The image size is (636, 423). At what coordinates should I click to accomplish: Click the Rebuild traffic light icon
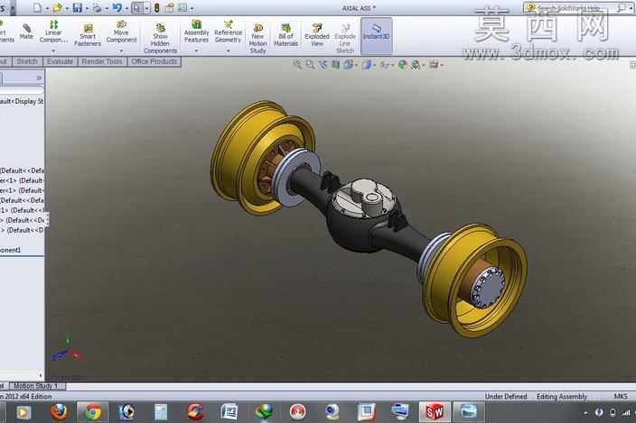(156, 8)
